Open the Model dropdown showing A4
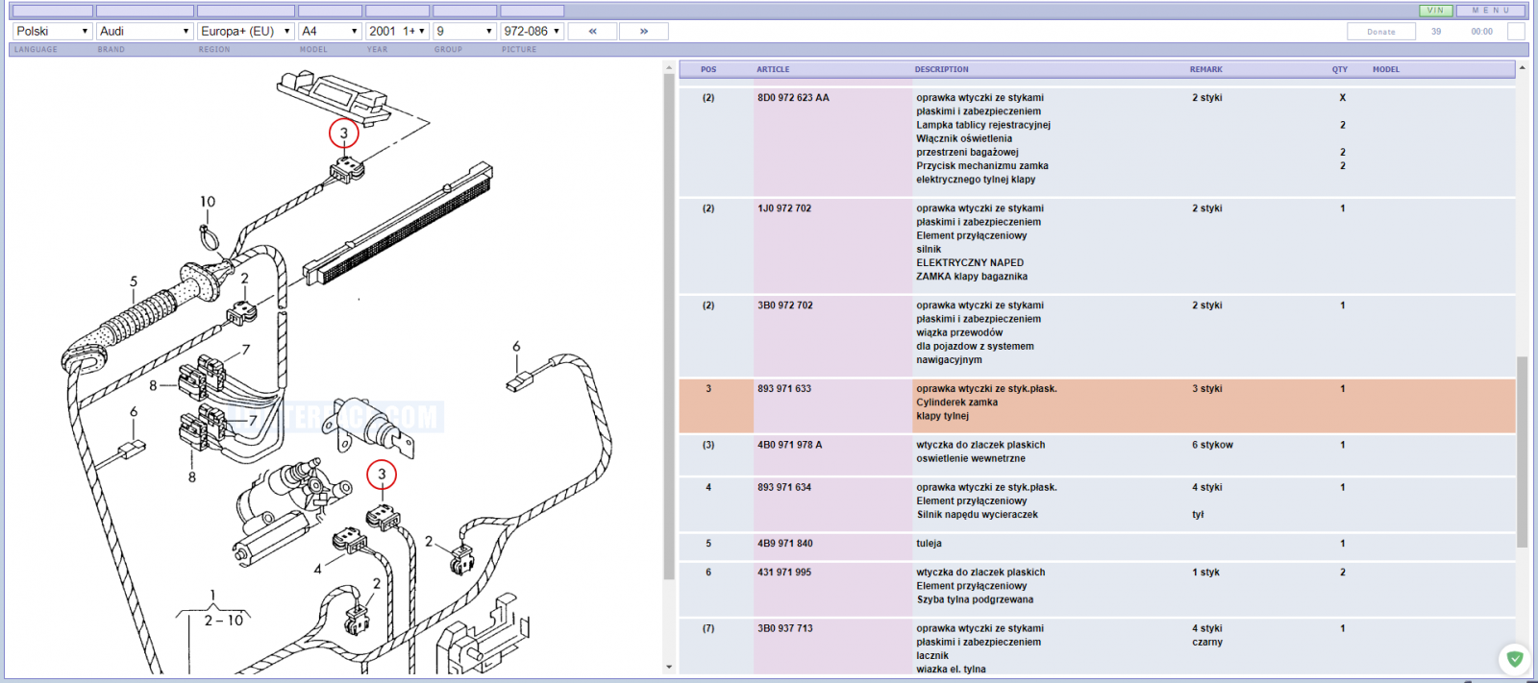Viewport: 1538px width, 683px height. pos(331,32)
